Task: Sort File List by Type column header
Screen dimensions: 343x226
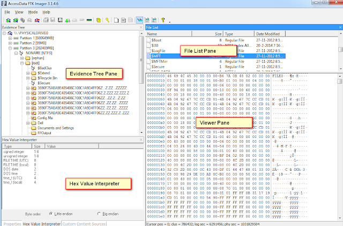Action: click(238, 34)
